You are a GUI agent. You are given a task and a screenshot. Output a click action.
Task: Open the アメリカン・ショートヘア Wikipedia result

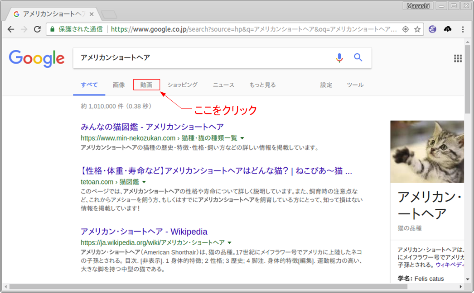tap(144, 232)
